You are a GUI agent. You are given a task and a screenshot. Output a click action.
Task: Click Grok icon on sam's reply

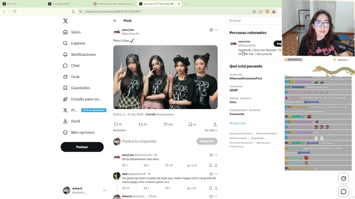(x=211, y=174)
